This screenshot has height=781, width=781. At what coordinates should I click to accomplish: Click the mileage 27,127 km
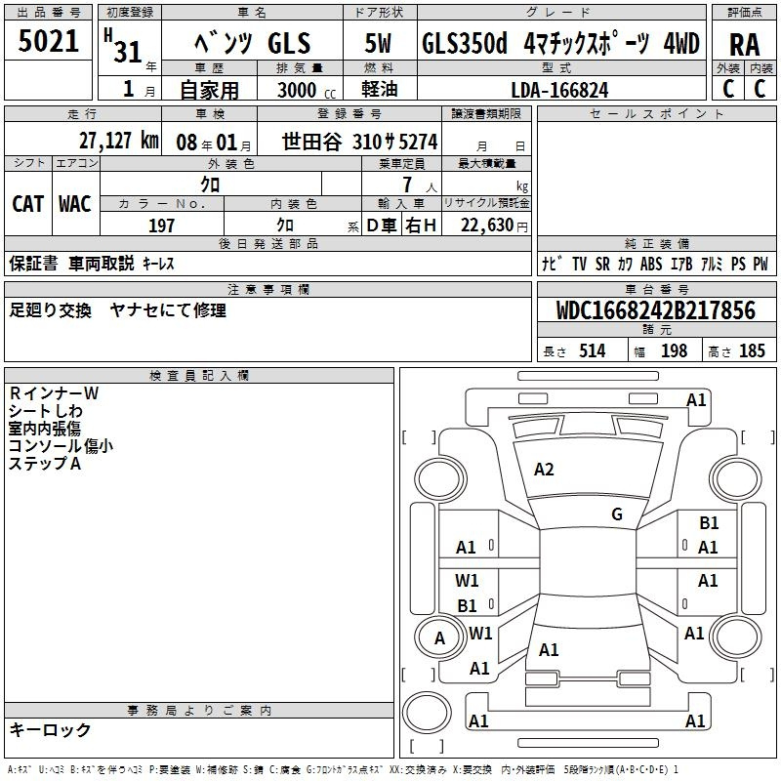pyautogui.click(x=118, y=141)
